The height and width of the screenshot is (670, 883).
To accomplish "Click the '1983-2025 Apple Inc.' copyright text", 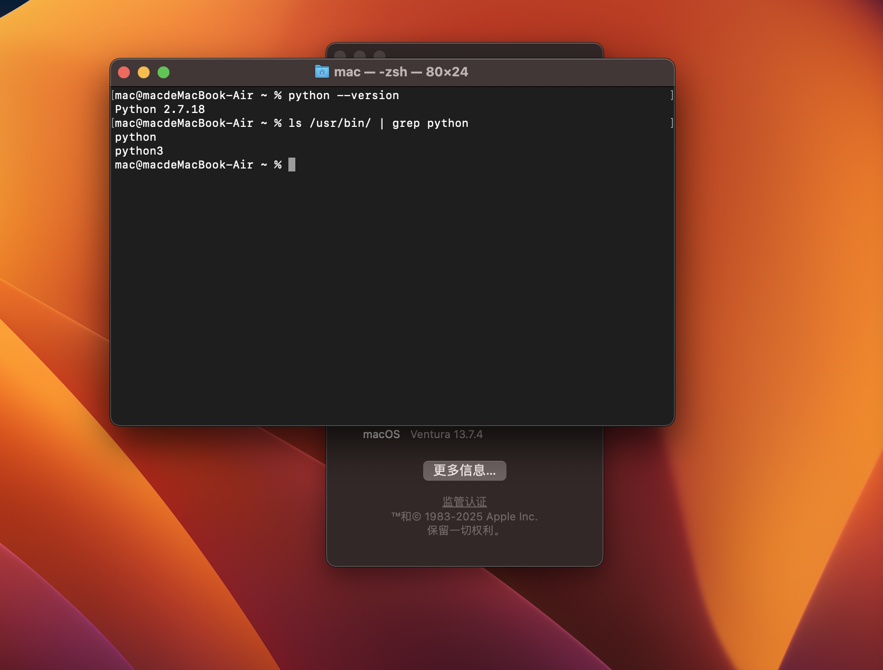I will pos(481,516).
